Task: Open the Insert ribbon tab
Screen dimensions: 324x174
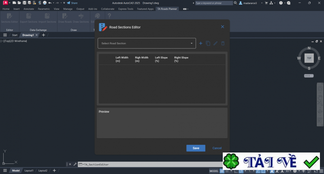Action: pos(16,9)
